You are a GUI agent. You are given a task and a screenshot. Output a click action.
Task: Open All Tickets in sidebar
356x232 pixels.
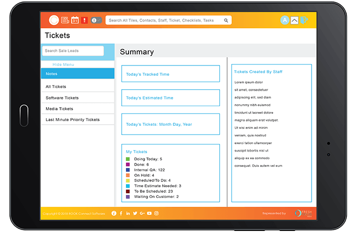(x=77, y=87)
